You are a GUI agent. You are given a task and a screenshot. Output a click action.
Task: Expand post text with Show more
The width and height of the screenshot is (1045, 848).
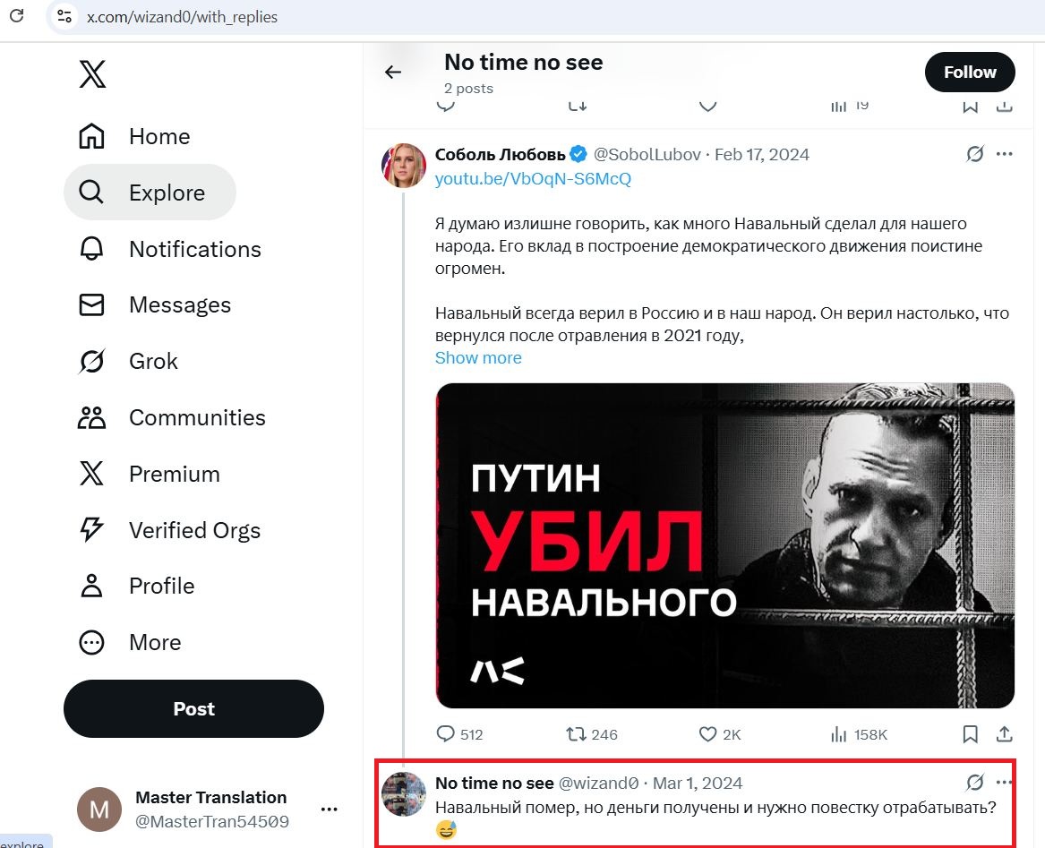[478, 358]
